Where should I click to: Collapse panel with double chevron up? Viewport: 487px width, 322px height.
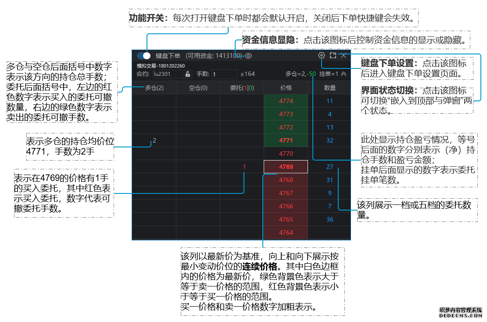[344, 74]
